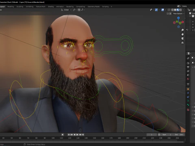The width and height of the screenshot is (195, 146).
Task: Toggle the camera view icon
Action: click(182, 39)
